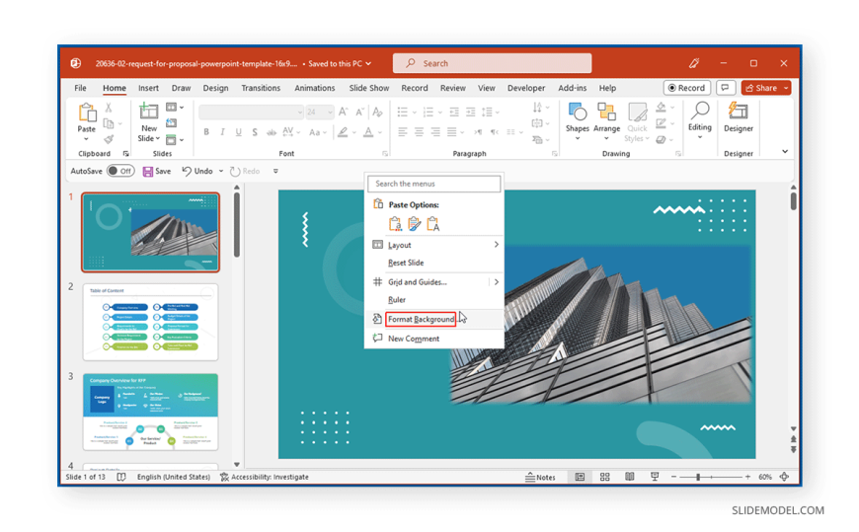Switch to the Transitions ribbon tab
This screenshot has width=859, height=532.
point(261,88)
